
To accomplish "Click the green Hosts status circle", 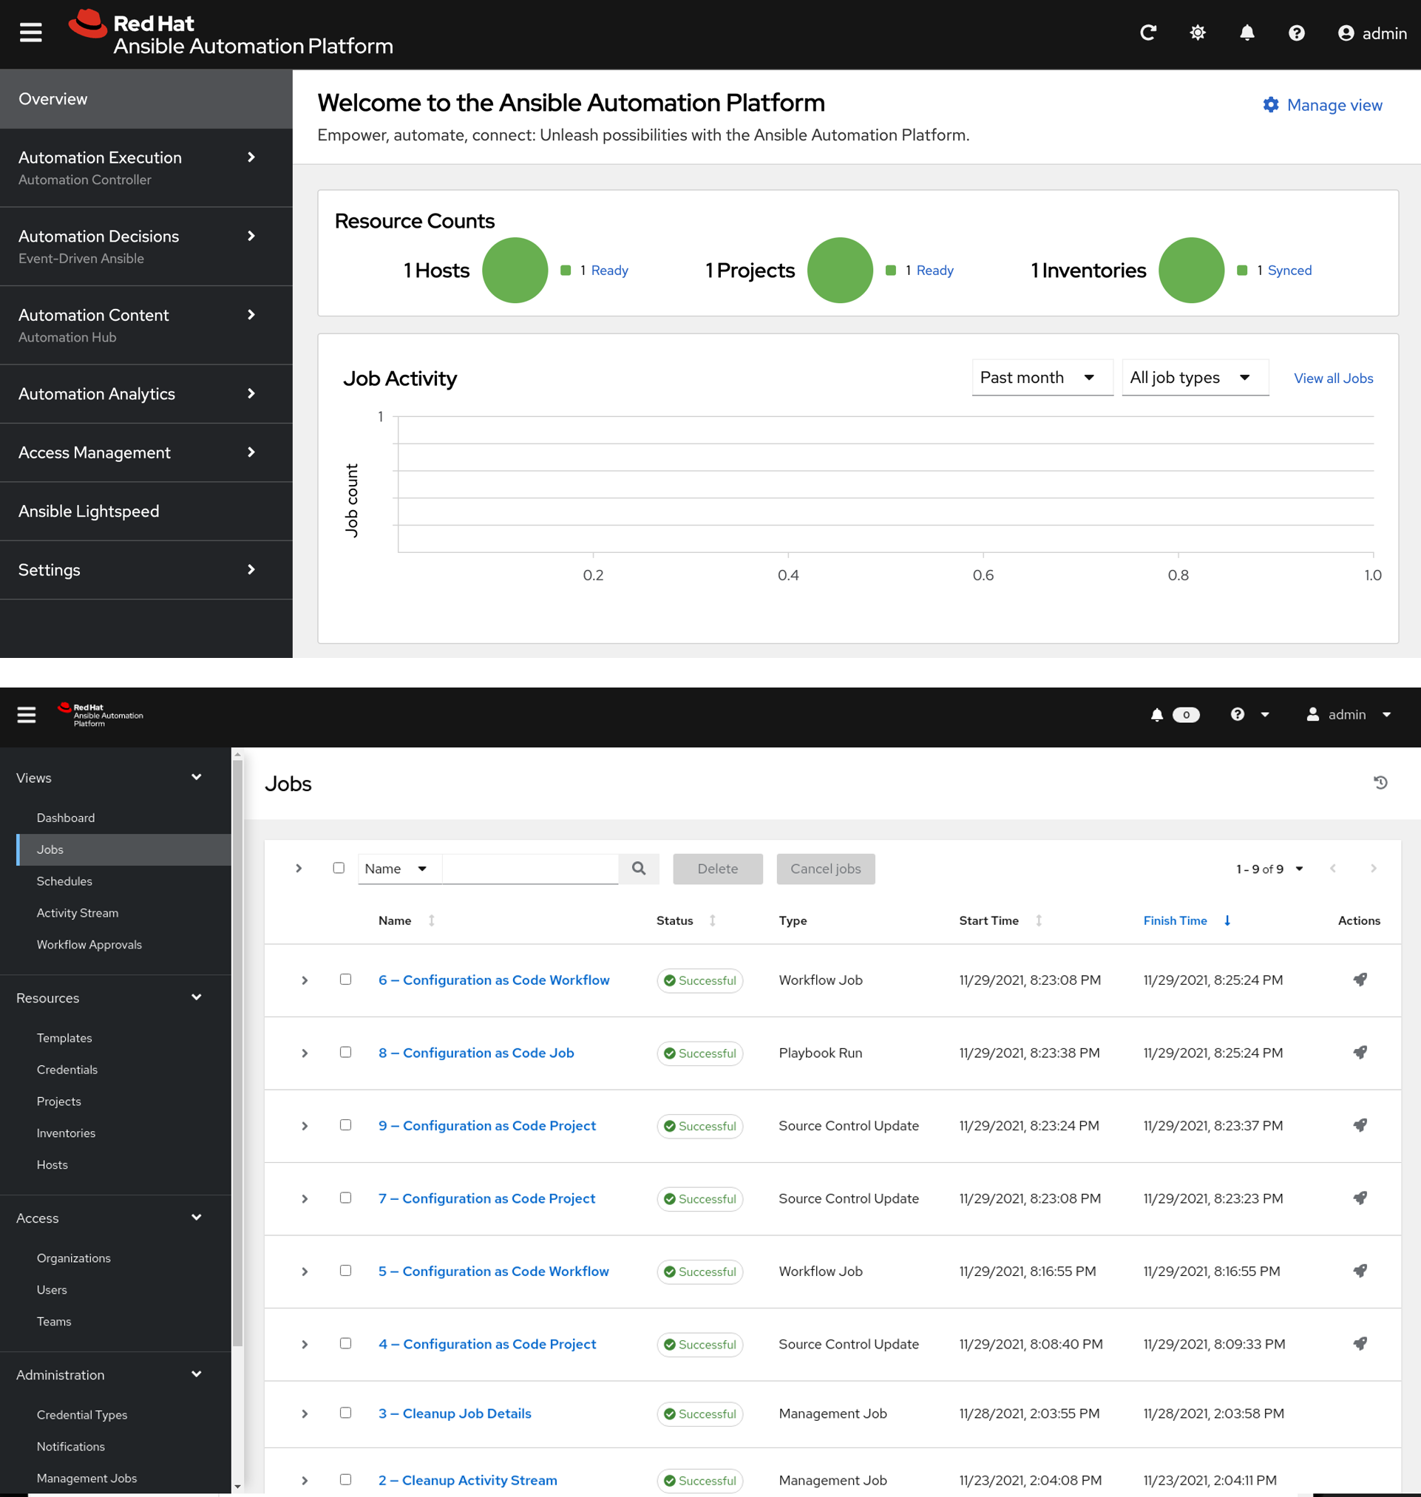I will coord(515,271).
